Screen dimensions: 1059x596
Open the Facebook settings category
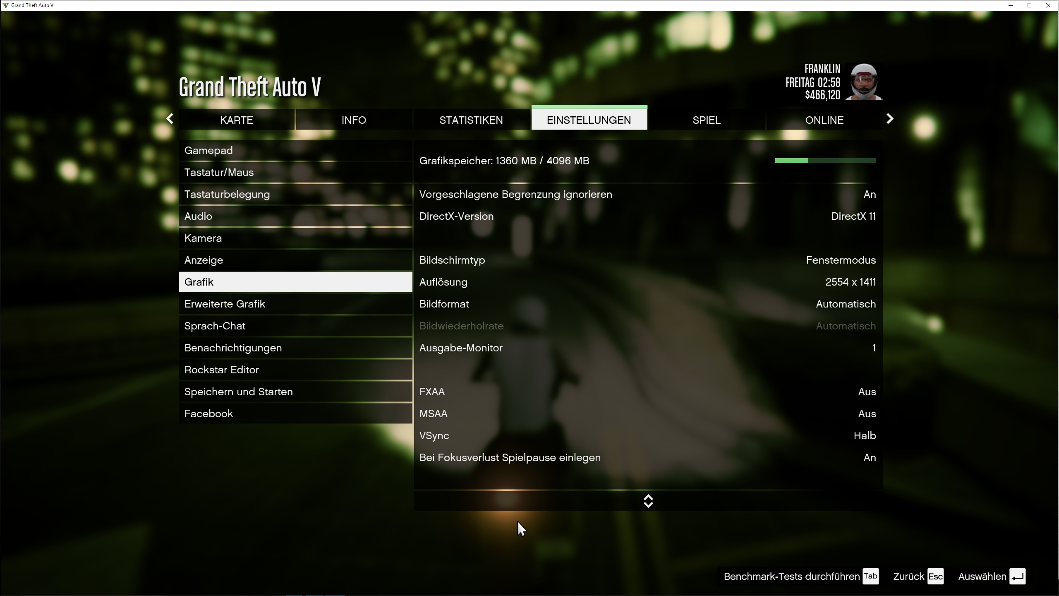coord(295,413)
